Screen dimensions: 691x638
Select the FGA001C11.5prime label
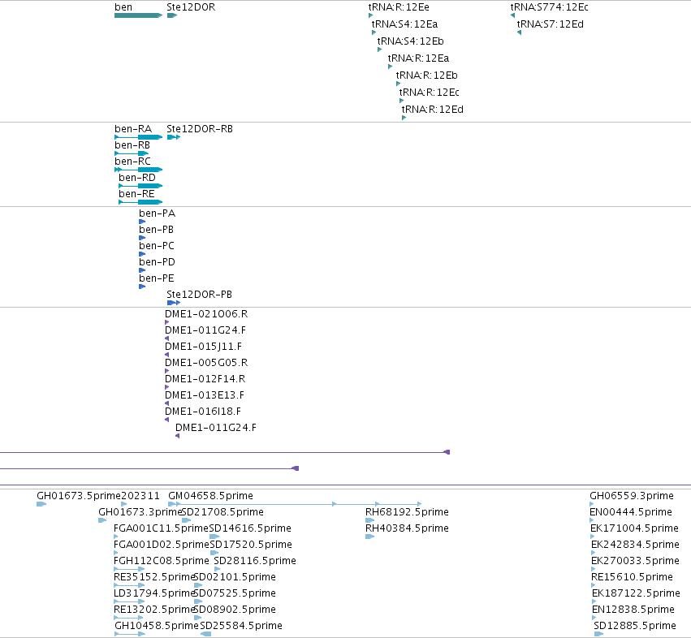[161, 528]
